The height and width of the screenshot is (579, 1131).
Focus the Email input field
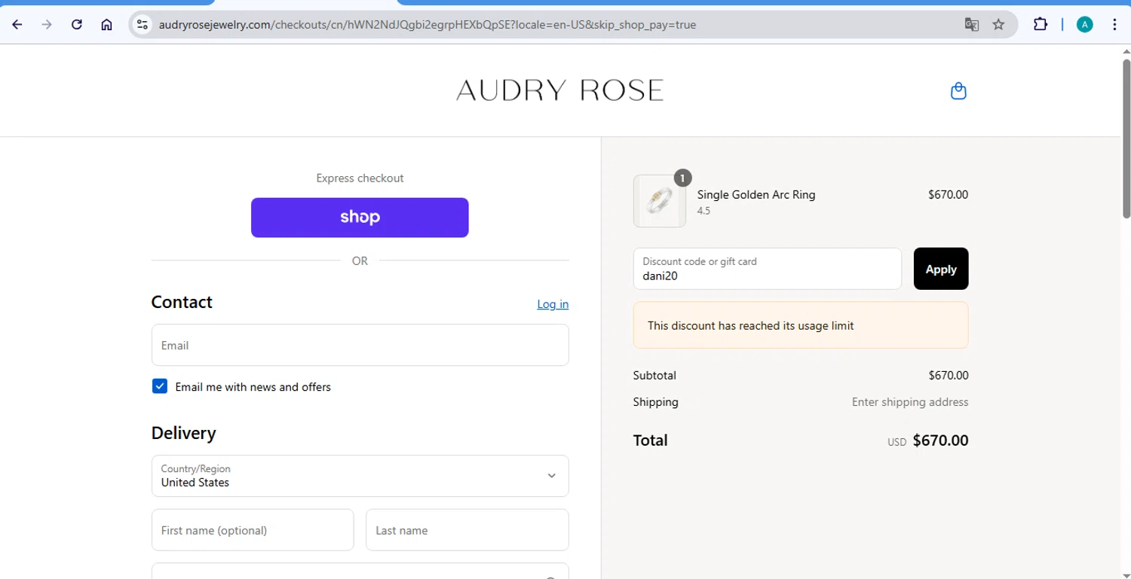[360, 345]
